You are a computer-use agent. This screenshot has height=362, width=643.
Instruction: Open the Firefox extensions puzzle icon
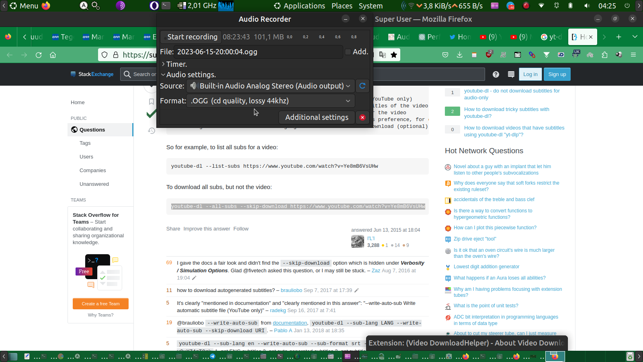click(604, 55)
